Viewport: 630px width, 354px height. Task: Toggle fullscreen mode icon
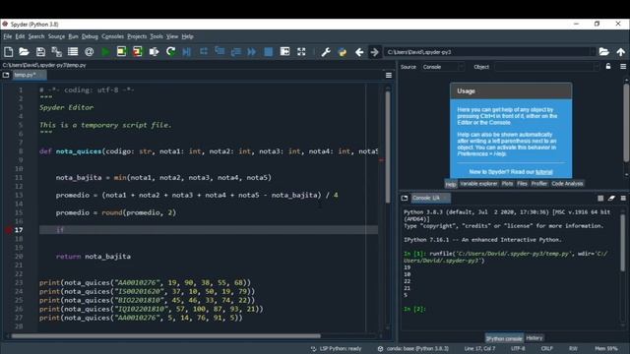click(301, 52)
